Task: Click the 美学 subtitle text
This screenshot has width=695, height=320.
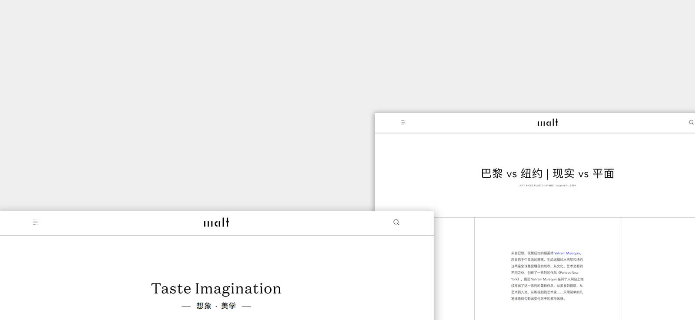Action: pos(228,306)
